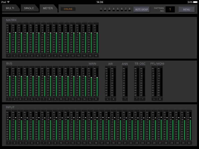Select BUS channel 6 label
This screenshot has height=149, width=199.
[x=38, y=99]
